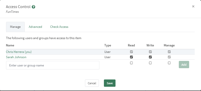Focus the user or group name field
The image size is (201, 91).
click(x=53, y=65)
